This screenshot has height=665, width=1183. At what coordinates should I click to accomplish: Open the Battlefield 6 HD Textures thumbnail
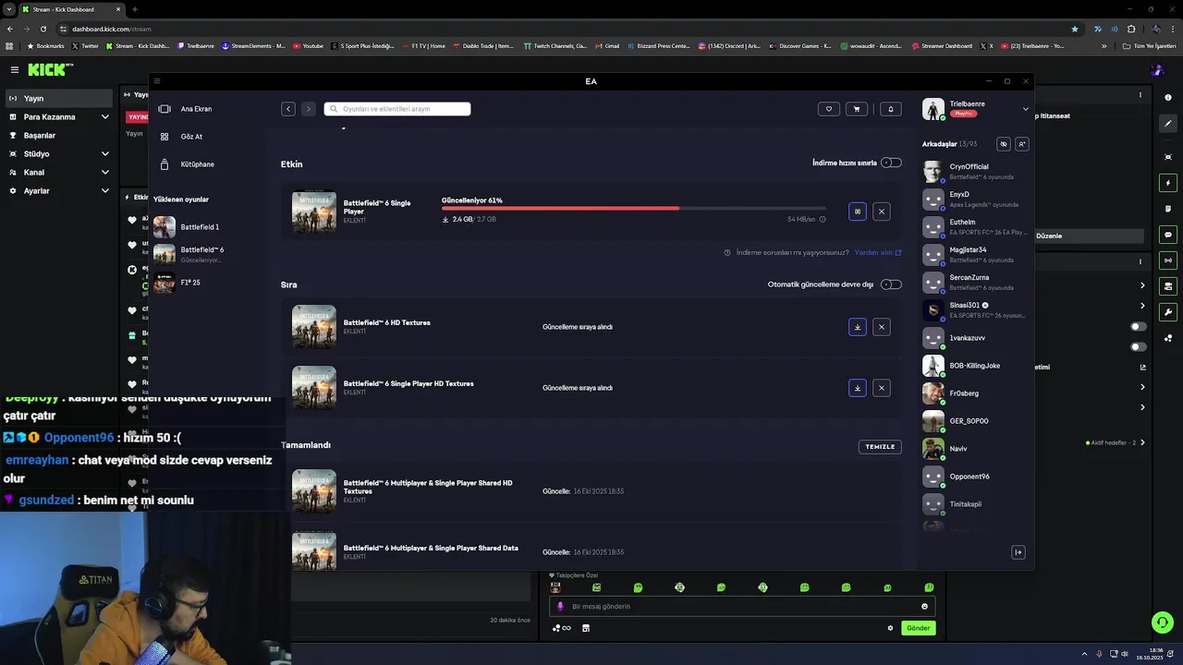(x=314, y=327)
